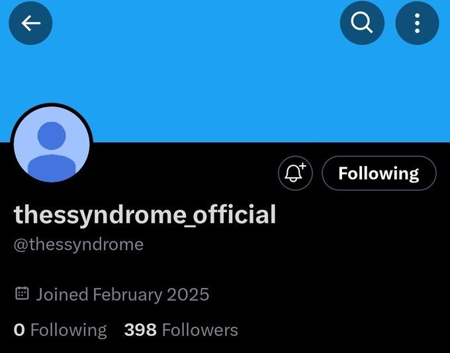This screenshot has width=450, height=353.
Task: Go back using the left arrow icon
Action: (x=30, y=23)
